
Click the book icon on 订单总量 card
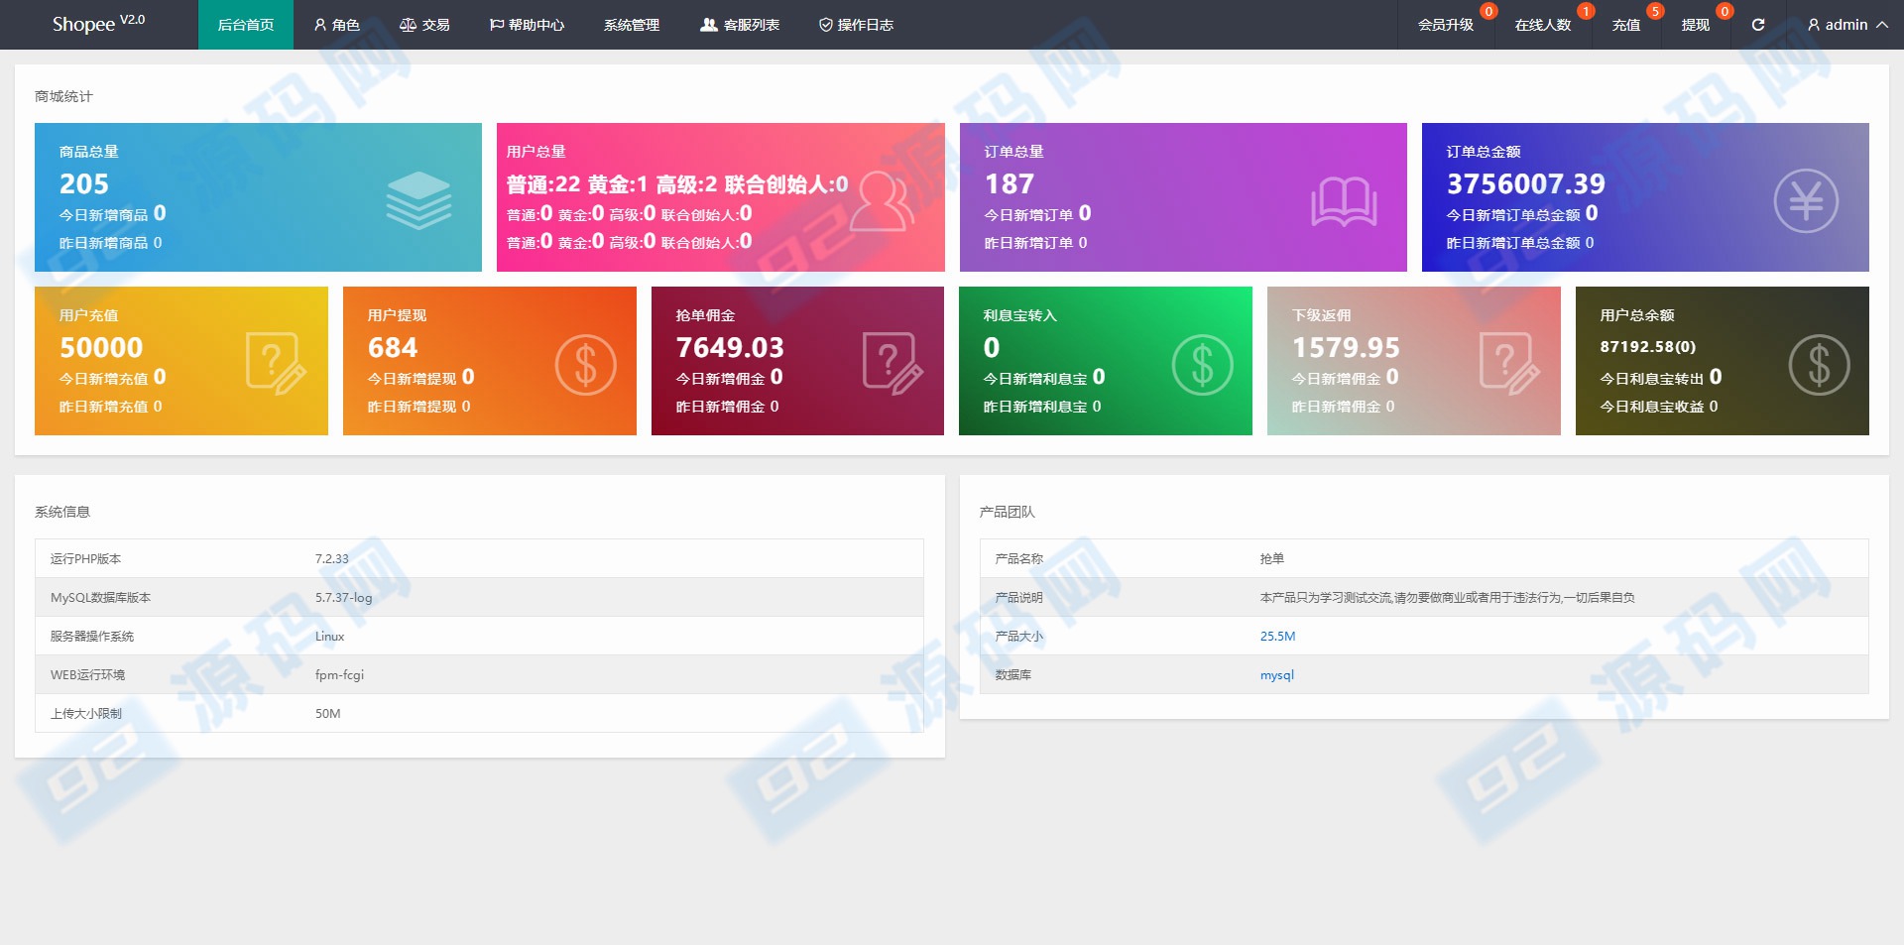click(1344, 202)
